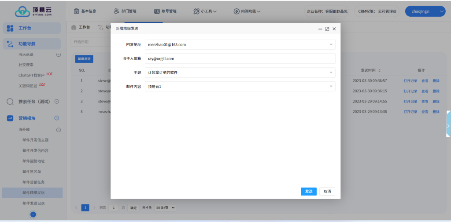
Task: Expand the 主题 subject dropdown
Action: [330, 73]
